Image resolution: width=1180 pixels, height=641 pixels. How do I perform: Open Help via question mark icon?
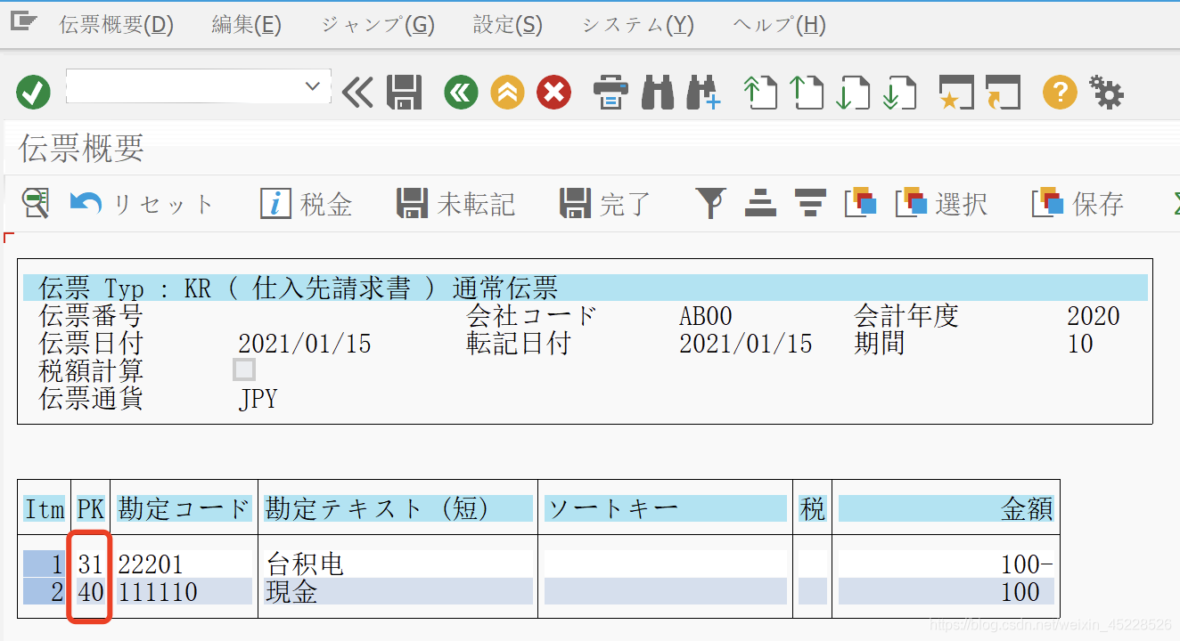point(1060,92)
